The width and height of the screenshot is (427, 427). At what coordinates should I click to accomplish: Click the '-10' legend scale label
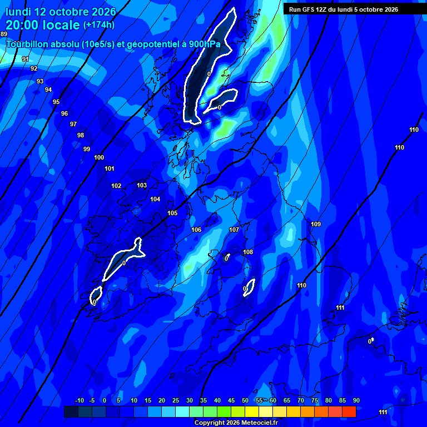pos(80,400)
